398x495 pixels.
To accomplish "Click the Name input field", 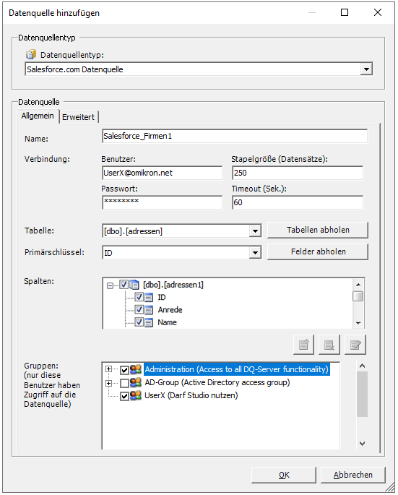I will (235, 136).
